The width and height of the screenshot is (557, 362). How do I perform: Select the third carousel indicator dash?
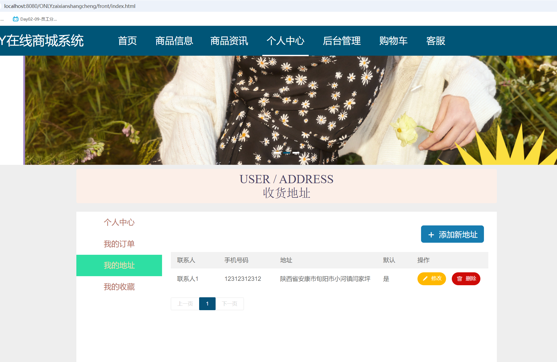click(x=296, y=152)
